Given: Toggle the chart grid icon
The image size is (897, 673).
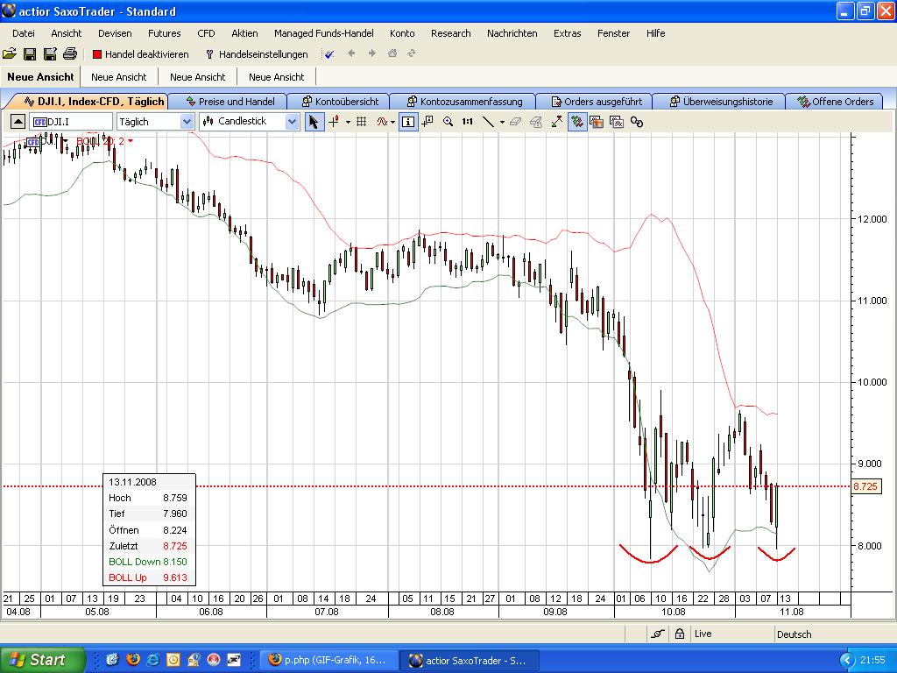Looking at the screenshot, I should 361,122.
